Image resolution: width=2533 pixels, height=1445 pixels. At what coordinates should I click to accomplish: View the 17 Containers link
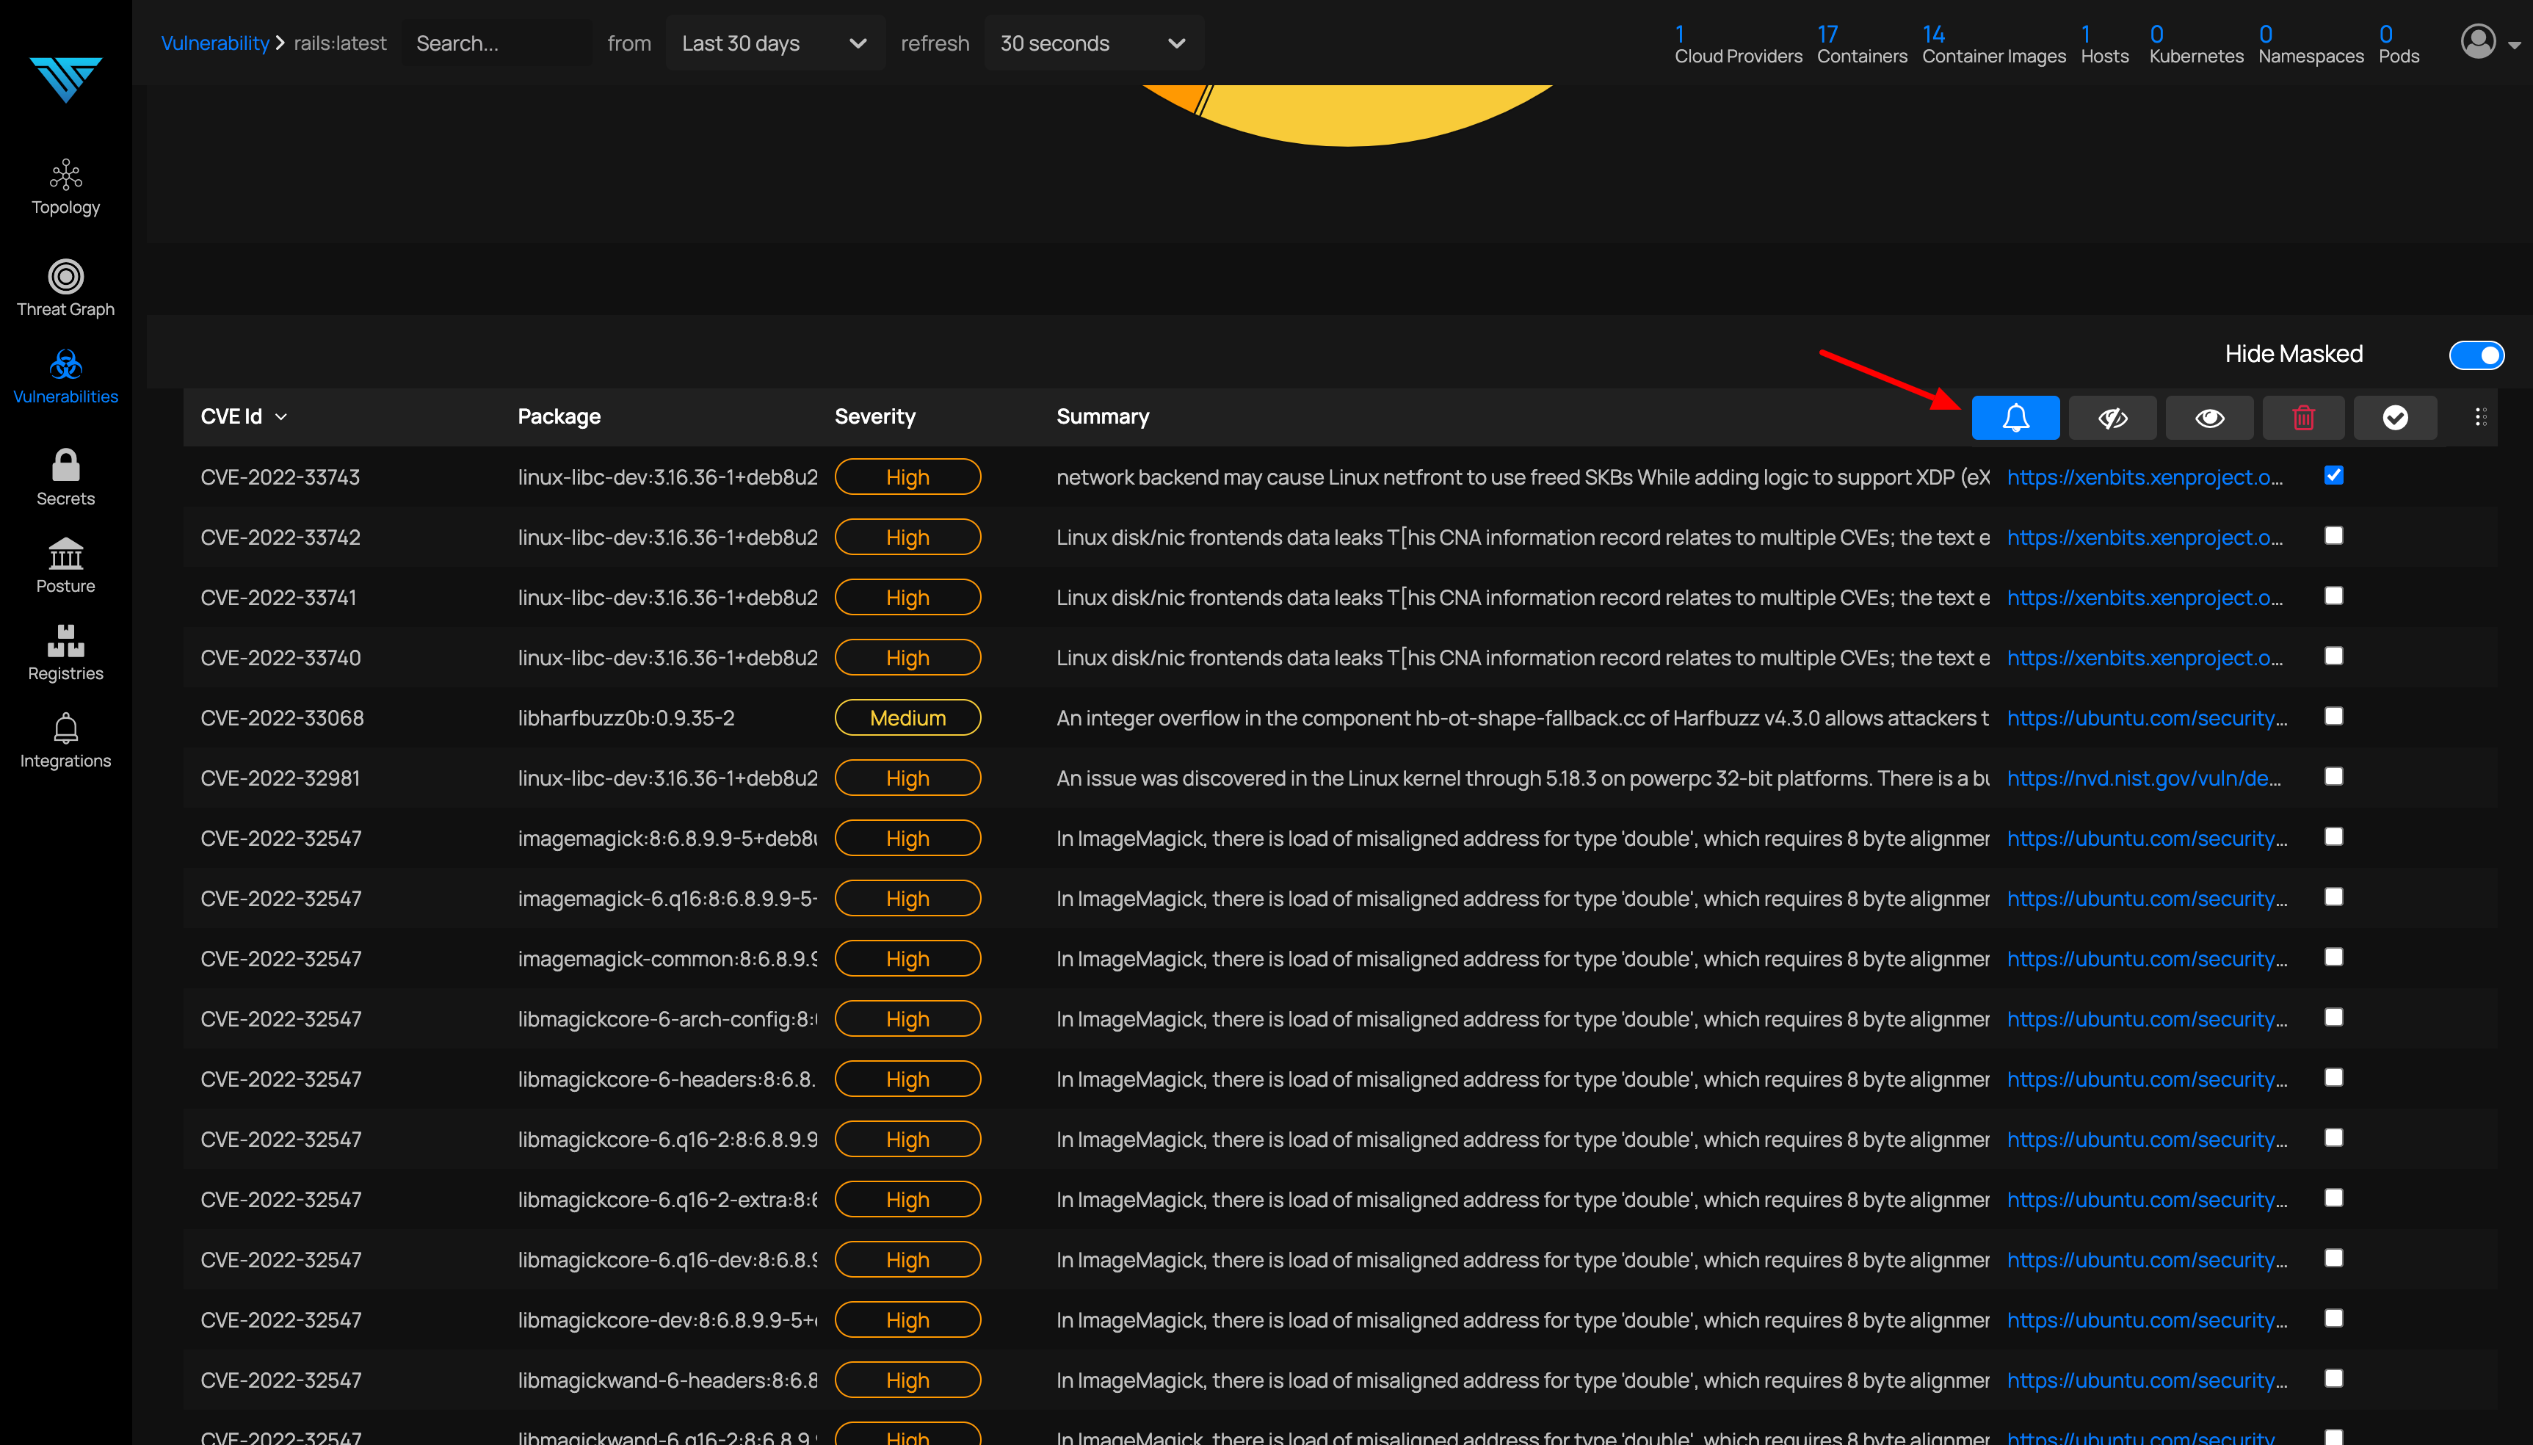(1861, 43)
